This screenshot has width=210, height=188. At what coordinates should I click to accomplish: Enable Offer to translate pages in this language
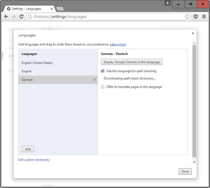102,87
